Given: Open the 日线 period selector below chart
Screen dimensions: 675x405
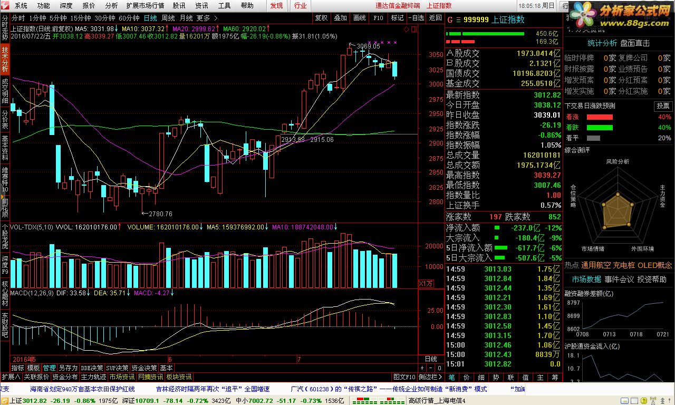Looking at the screenshot, I should tap(431, 359).
